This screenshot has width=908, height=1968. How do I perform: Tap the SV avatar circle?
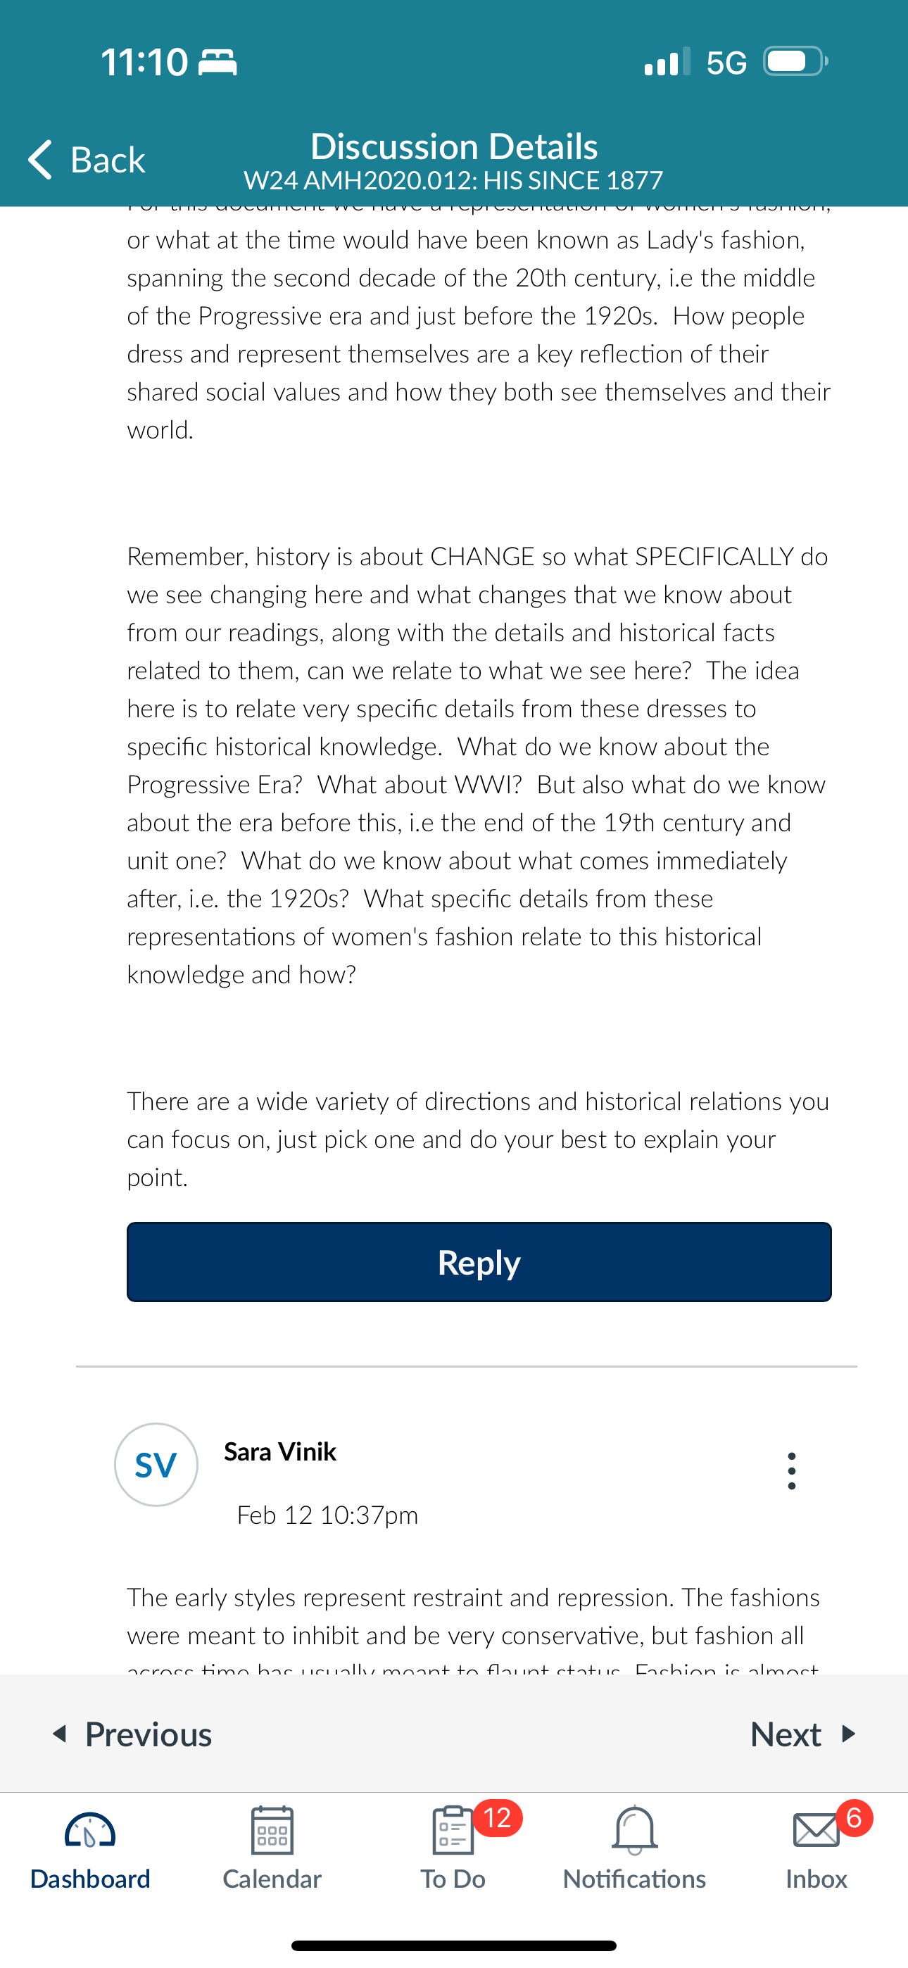click(x=156, y=1465)
